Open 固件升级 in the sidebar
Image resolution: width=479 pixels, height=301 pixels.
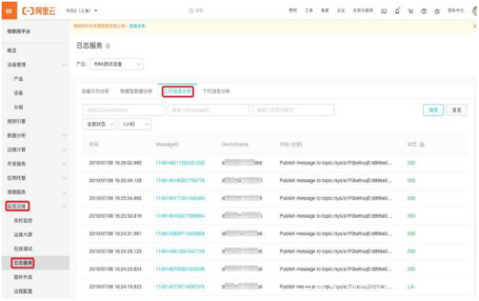[23, 277]
